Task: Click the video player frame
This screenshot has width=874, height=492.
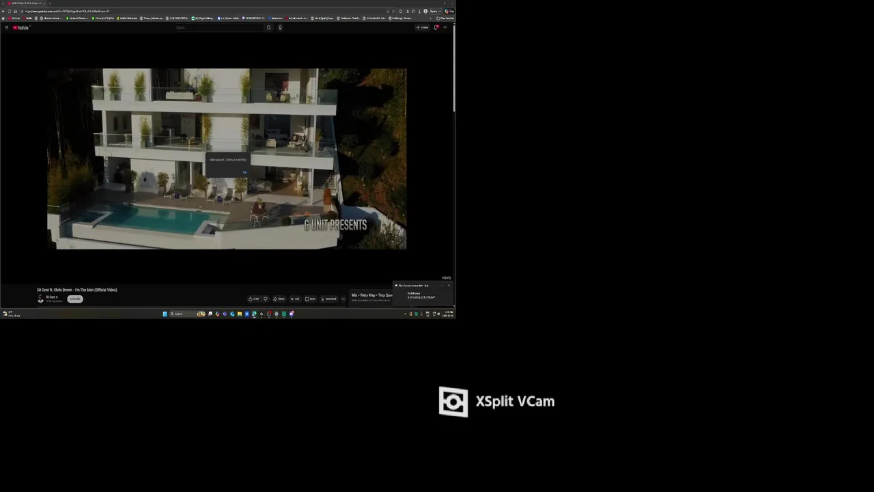Action: (227, 159)
